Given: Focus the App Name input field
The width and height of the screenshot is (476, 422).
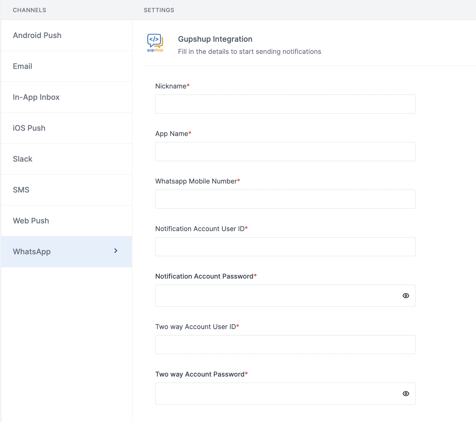Looking at the screenshot, I should (x=285, y=152).
